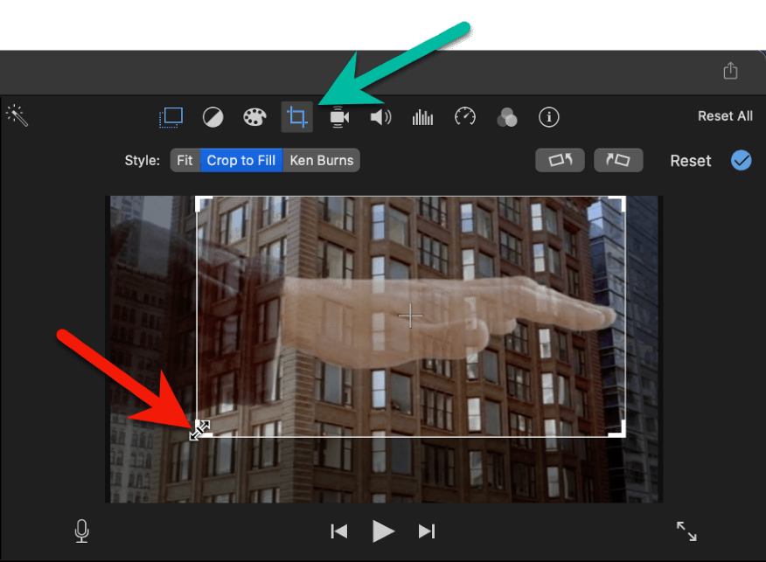Rotate the clip clockwise
The image size is (766, 562).
[618, 160]
